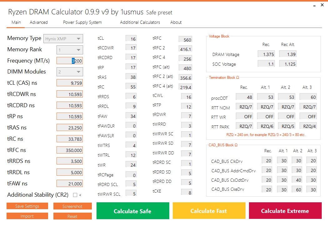This screenshot has width=328, height=227.
Task: Click procODT Rec. value 48
Action: click(x=244, y=97)
